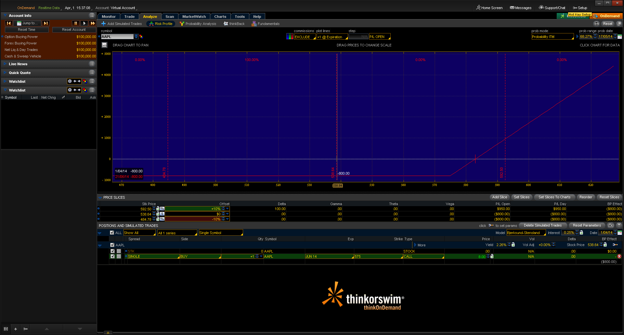
Task: Collapse the PRICE SLICES section
Action: (100, 197)
